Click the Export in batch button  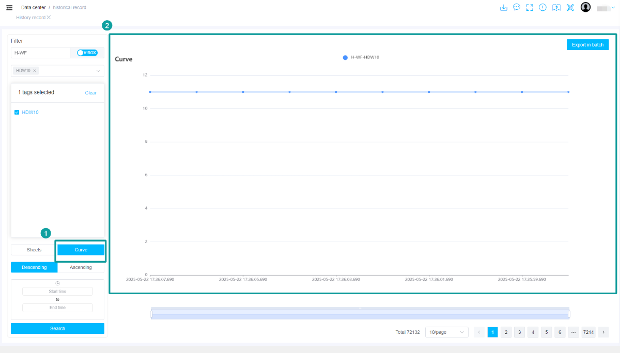pos(587,45)
